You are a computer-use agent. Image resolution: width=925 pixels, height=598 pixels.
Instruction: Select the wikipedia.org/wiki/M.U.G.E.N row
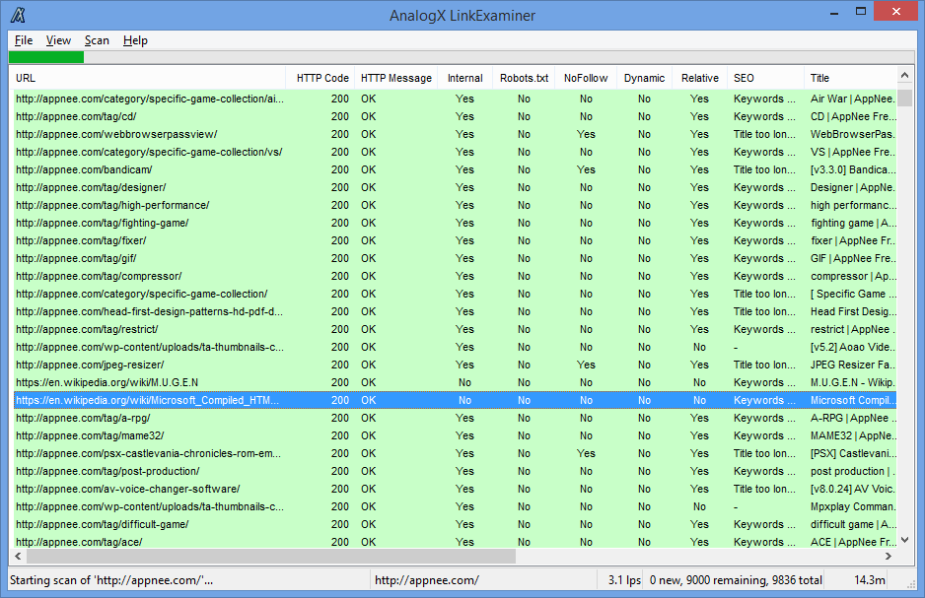point(455,382)
